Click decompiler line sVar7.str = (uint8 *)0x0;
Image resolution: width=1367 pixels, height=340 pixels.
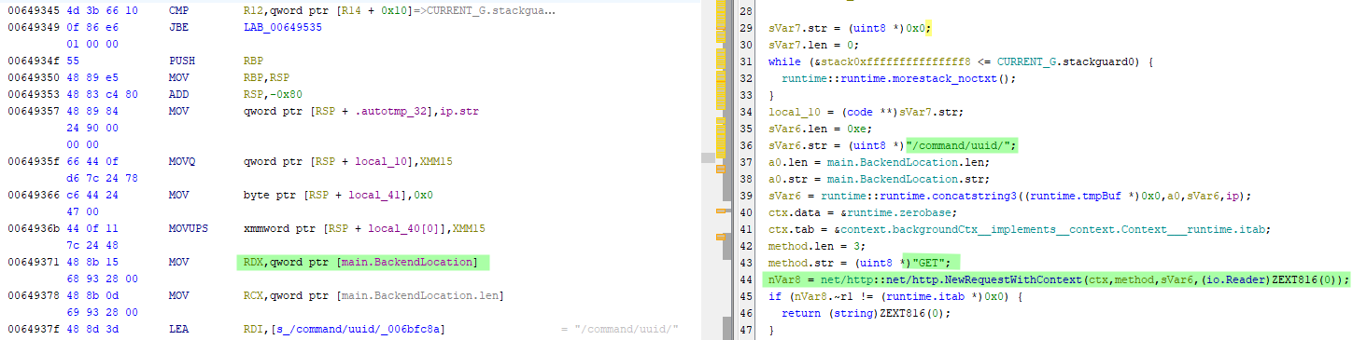[x=850, y=28]
